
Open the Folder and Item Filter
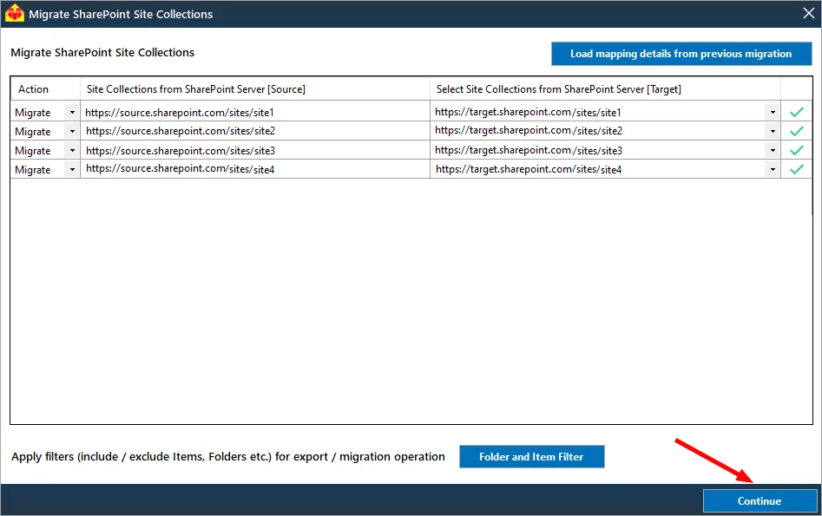(x=531, y=457)
